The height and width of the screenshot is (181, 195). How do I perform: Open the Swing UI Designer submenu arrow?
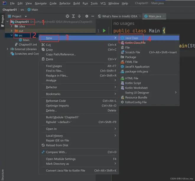point(176,93)
